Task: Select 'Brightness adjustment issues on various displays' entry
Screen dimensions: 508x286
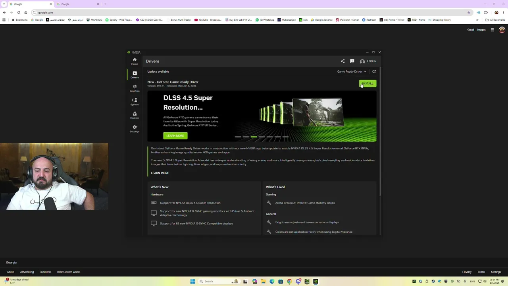Action: (x=307, y=222)
